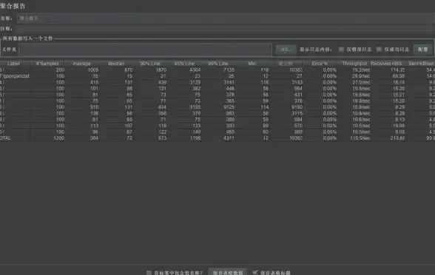Enable the 仅错误日志 errors-only checkbox
The image size is (435, 275).
point(341,50)
